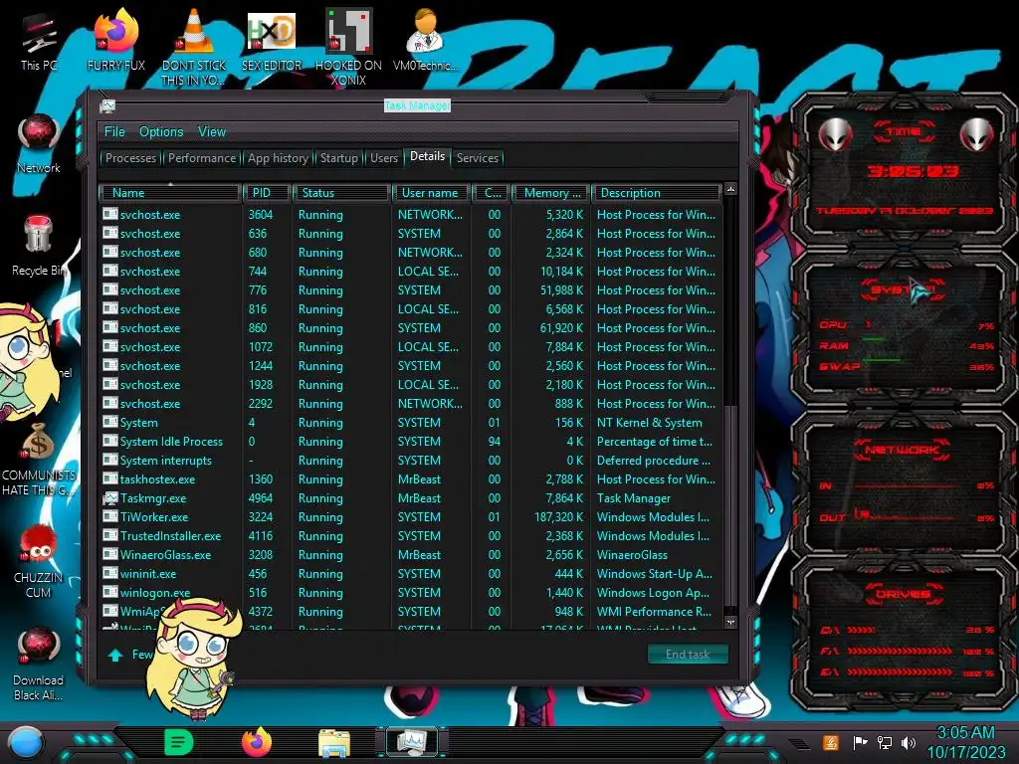This screenshot has height=764, width=1019.
Task: Open the File menu
Action: [114, 132]
